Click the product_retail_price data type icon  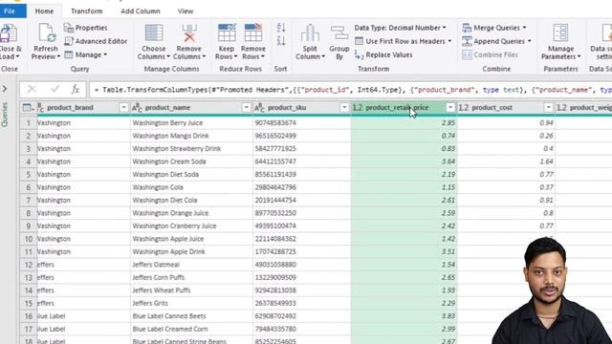point(358,107)
